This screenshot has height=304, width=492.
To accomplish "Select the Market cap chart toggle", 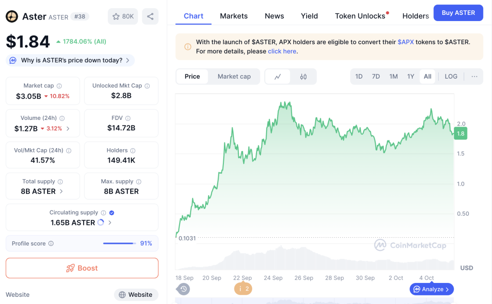I will tap(234, 77).
